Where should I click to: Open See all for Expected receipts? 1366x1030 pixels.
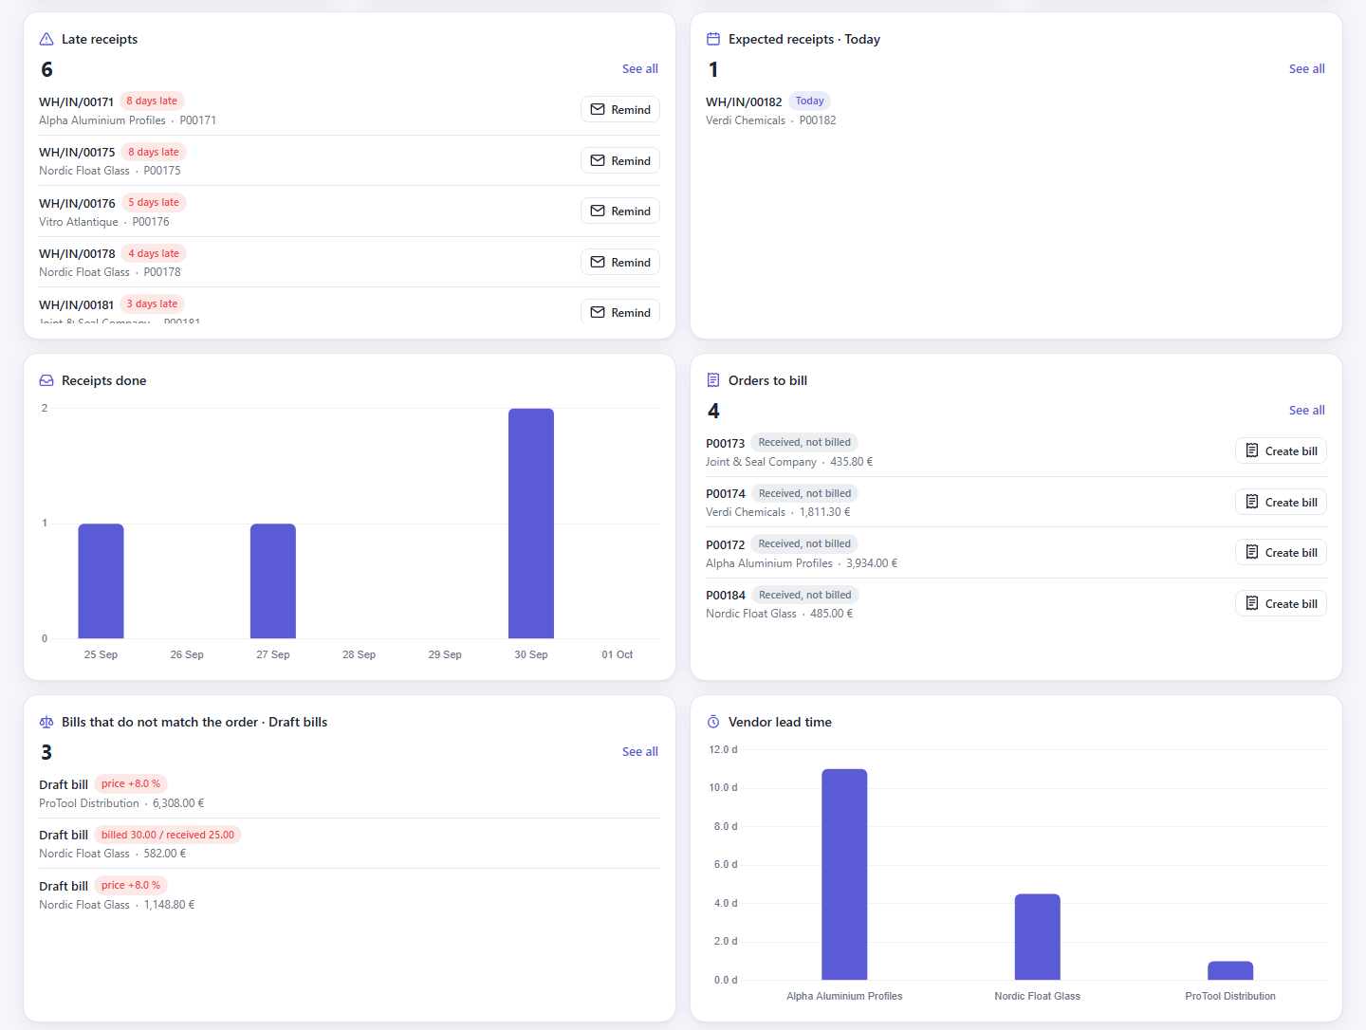click(1307, 69)
